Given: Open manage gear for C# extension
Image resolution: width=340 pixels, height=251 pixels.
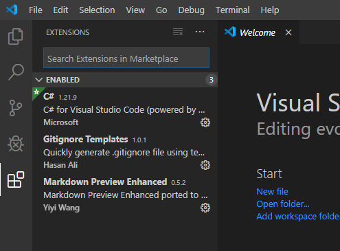Looking at the screenshot, I should click(x=205, y=122).
